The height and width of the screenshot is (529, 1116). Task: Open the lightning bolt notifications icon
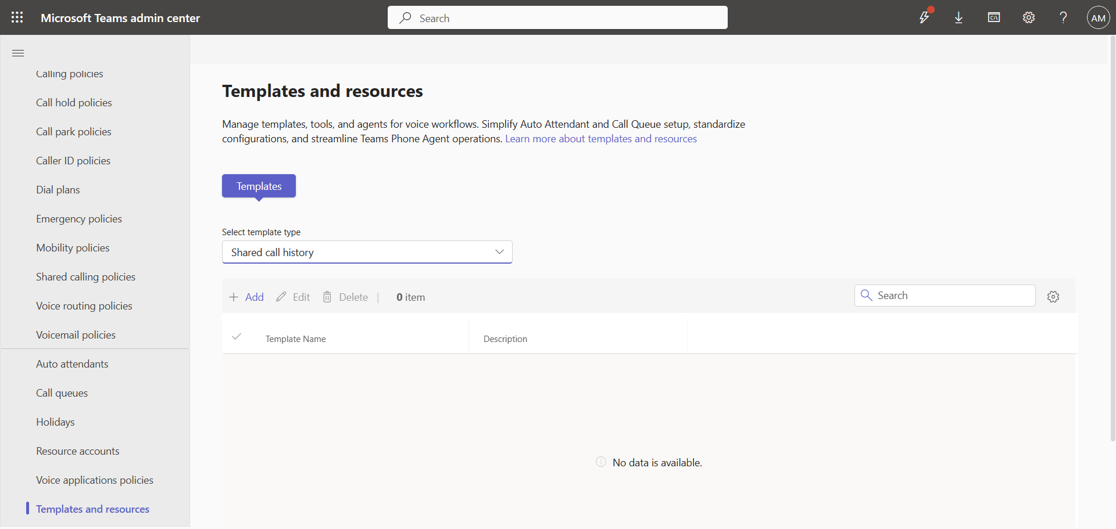pyautogui.click(x=924, y=17)
